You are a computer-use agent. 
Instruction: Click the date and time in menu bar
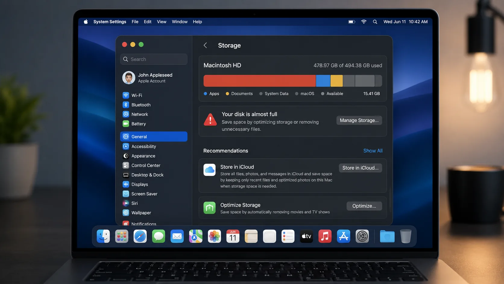[x=405, y=22]
